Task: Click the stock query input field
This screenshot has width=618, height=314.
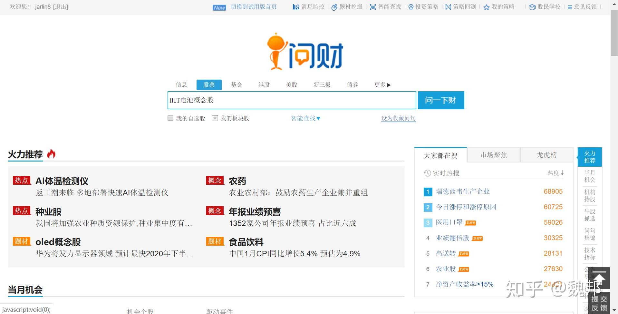Action: [292, 100]
